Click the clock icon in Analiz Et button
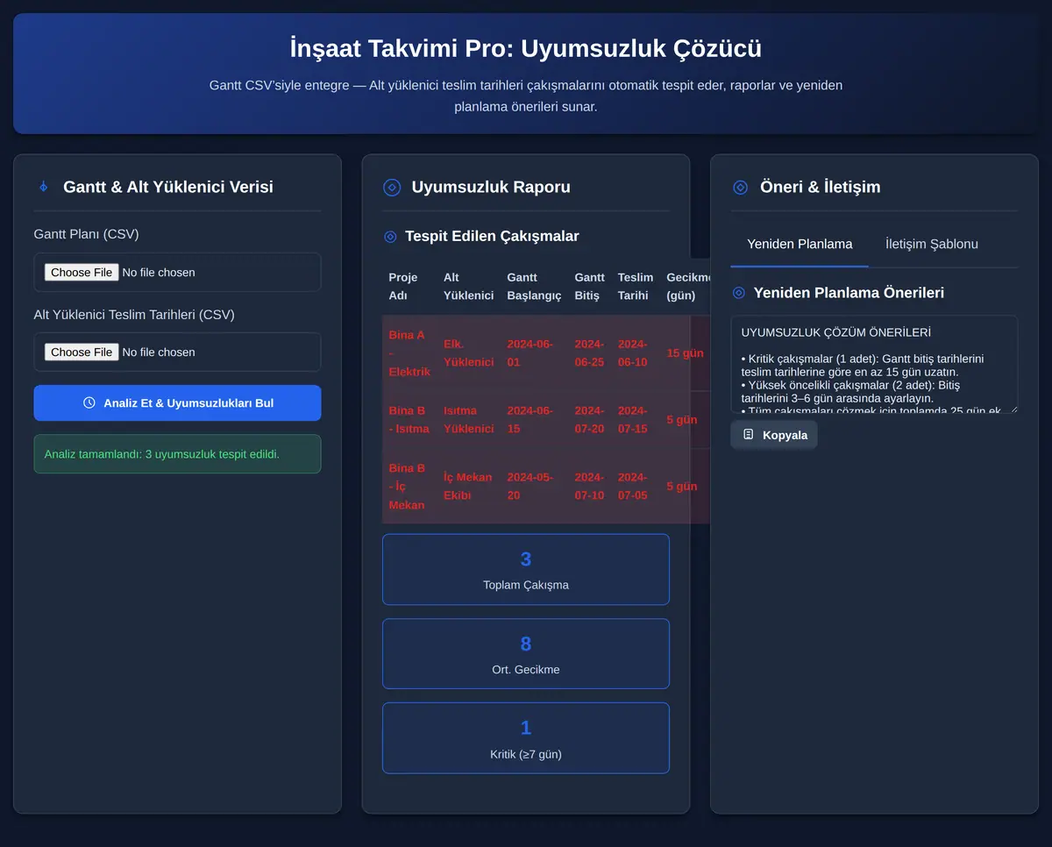 (x=89, y=402)
